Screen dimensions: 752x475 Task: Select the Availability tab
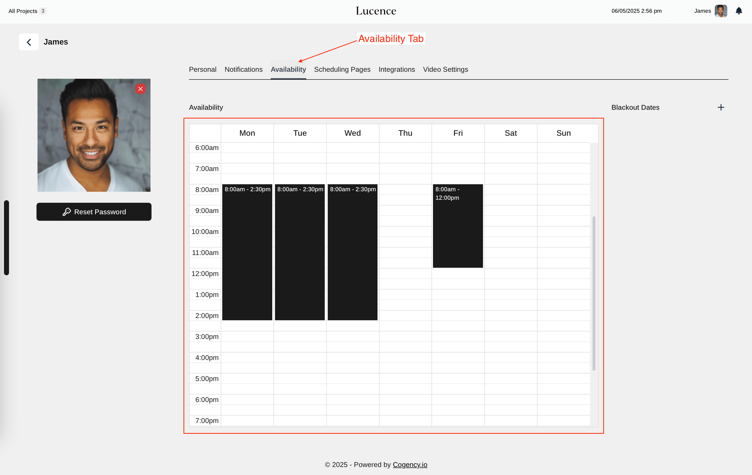[288, 69]
